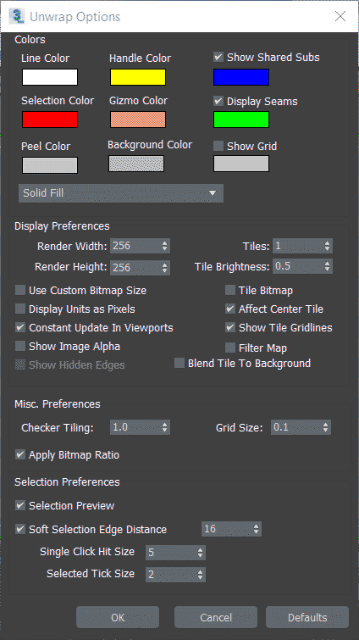
Task: Click the Checker Tiling value field
Action: coord(135,427)
